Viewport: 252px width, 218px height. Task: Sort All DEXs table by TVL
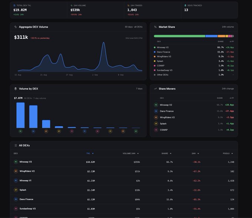(x=90, y=153)
